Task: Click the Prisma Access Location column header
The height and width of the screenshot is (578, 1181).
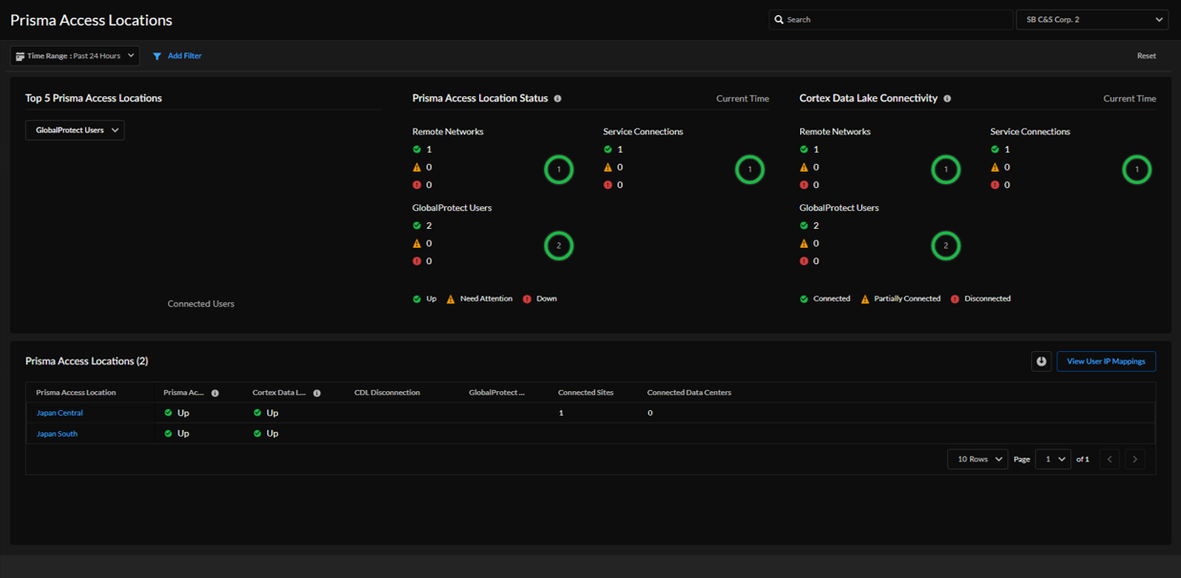Action: [x=76, y=393]
